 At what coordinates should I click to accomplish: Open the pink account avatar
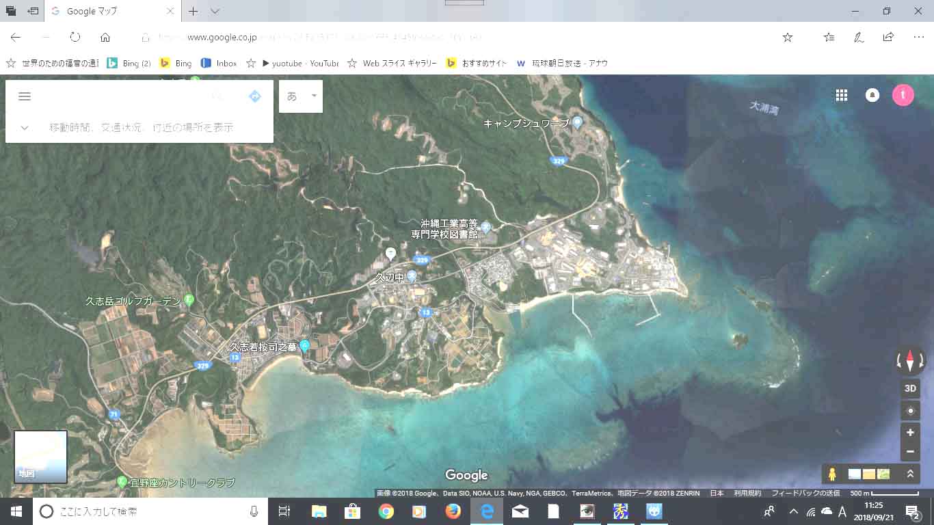pos(903,96)
